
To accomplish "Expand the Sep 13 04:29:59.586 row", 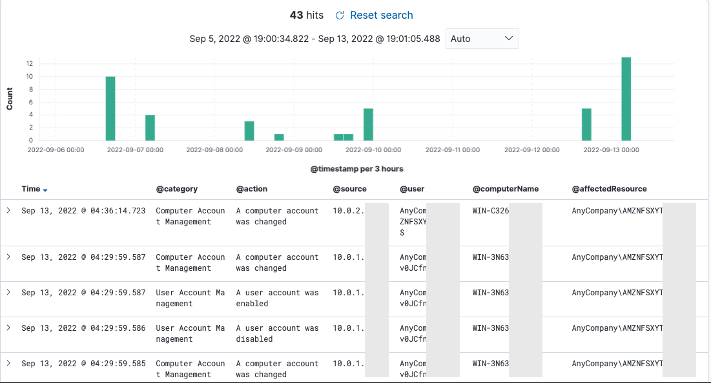I will [x=8, y=328].
